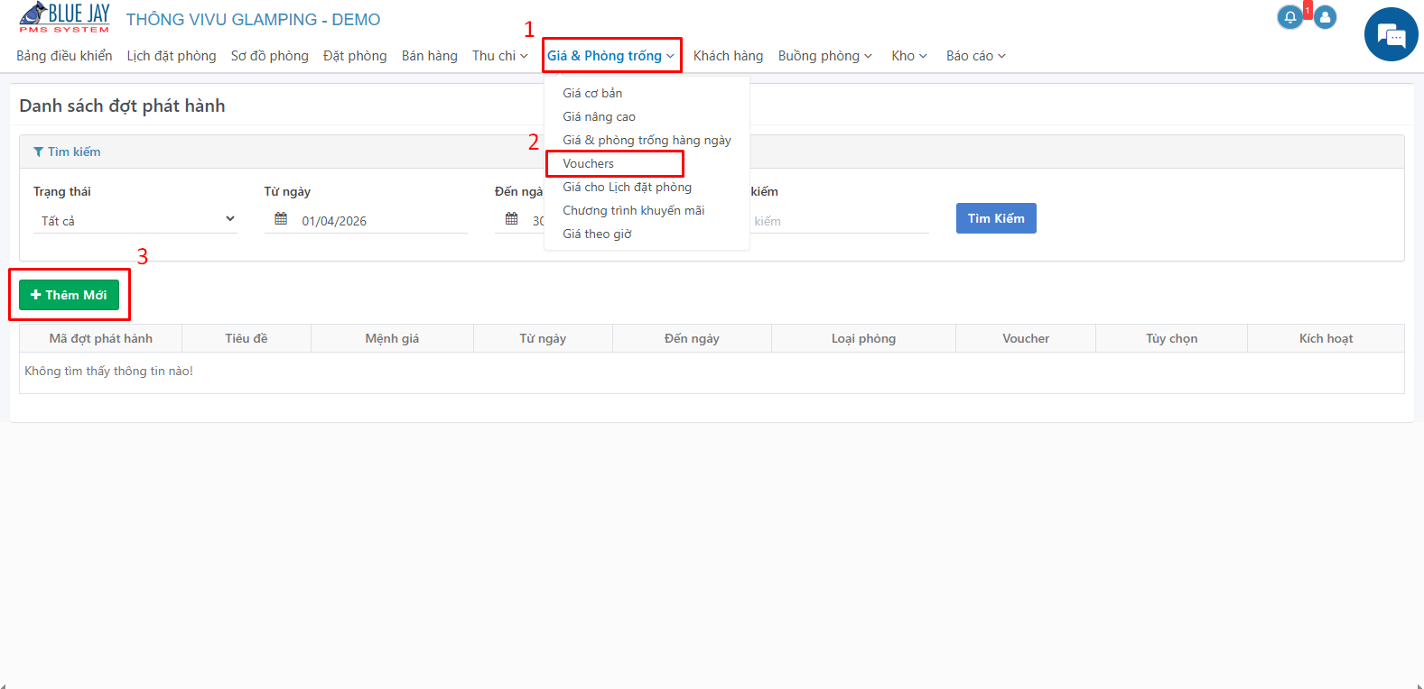
Task: Click the Đến ngày table column header
Action: [692, 338]
